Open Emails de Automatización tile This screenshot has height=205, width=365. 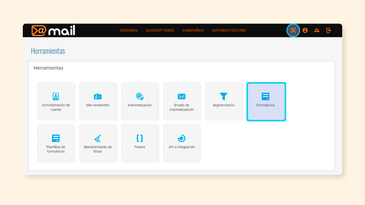click(x=181, y=101)
